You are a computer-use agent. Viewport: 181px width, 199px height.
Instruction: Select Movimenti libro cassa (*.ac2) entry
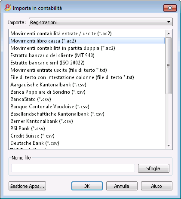[x=87, y=41]
